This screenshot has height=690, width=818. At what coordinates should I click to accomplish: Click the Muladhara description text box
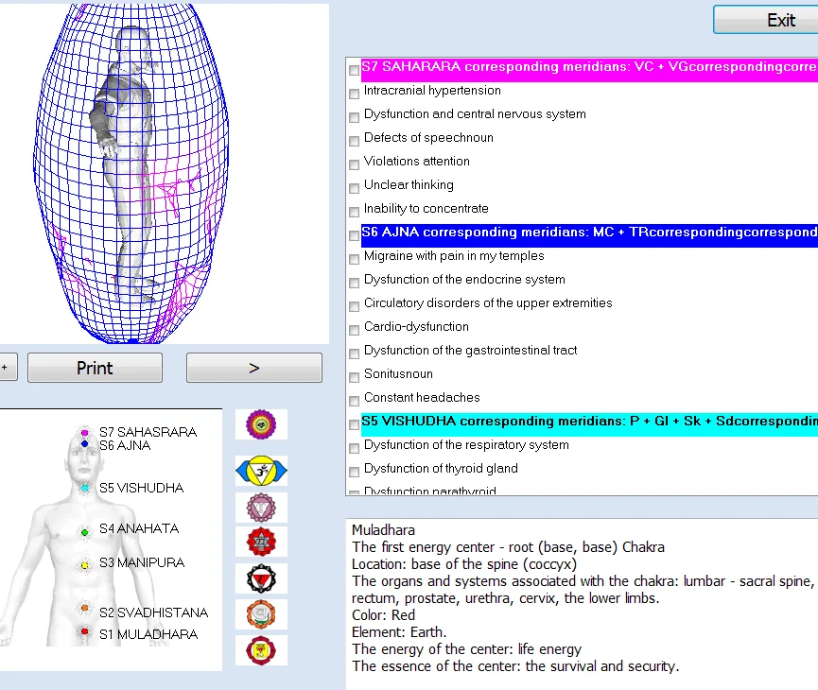tap(582, 604)
